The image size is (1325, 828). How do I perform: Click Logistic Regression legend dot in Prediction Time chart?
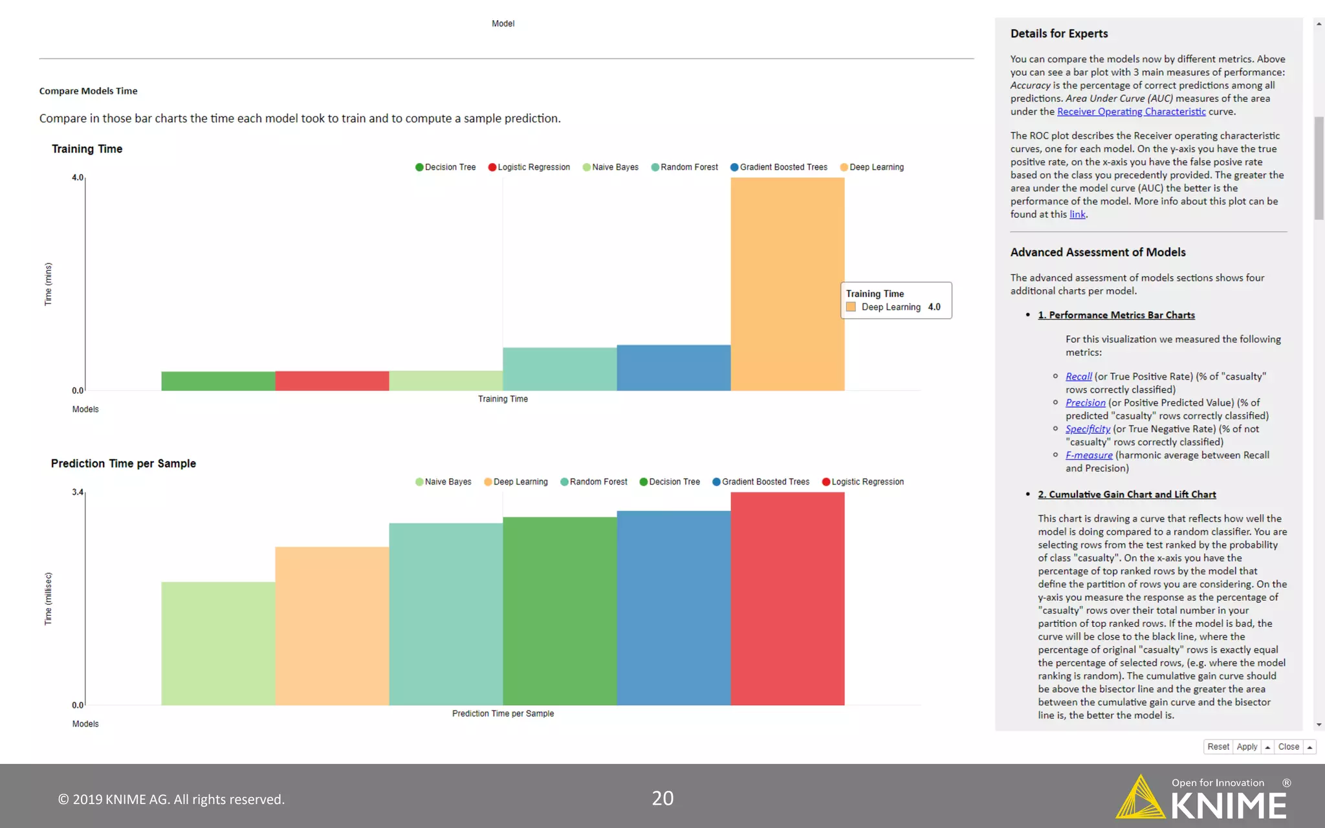click(x=826, y=482)
